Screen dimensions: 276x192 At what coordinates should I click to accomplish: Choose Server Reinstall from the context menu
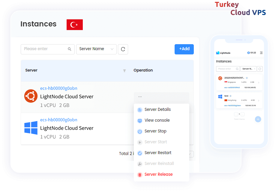tap(159, 163)
